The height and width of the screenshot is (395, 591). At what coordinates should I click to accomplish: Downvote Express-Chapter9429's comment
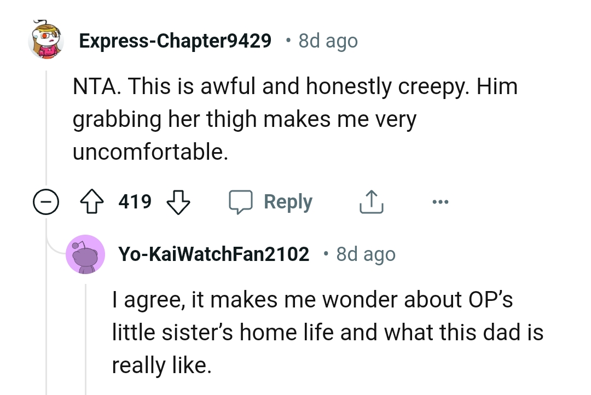(x=178, y=203)
